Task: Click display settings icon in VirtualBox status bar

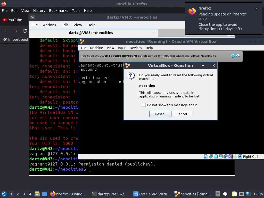Action: point(221,156)
